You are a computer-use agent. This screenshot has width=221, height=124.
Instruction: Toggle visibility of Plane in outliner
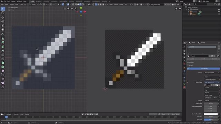coord(219,14)
